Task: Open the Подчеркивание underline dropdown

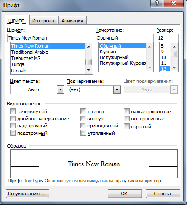Action: tap(117, 89)
